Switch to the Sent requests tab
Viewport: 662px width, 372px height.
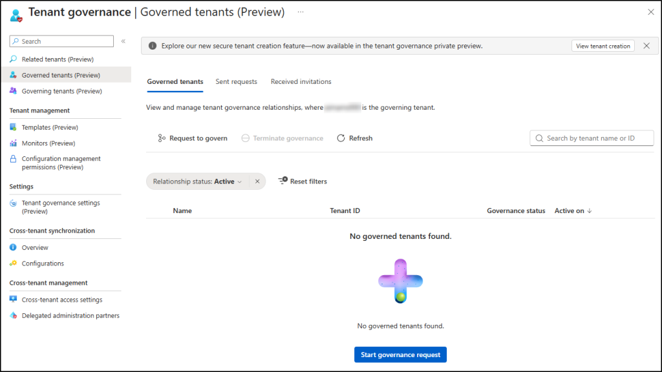coord(236,81)
